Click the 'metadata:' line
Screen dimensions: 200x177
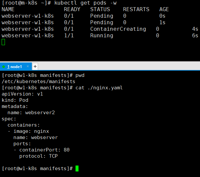(15, 106)
